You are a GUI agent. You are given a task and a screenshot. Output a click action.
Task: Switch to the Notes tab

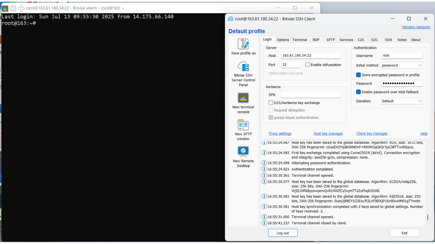(402, 40)
